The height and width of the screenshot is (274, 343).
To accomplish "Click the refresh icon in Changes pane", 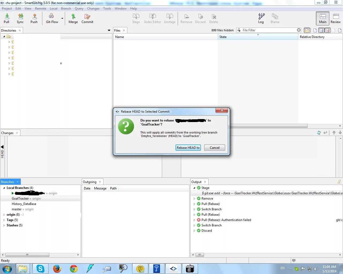I will coord(319,133).
